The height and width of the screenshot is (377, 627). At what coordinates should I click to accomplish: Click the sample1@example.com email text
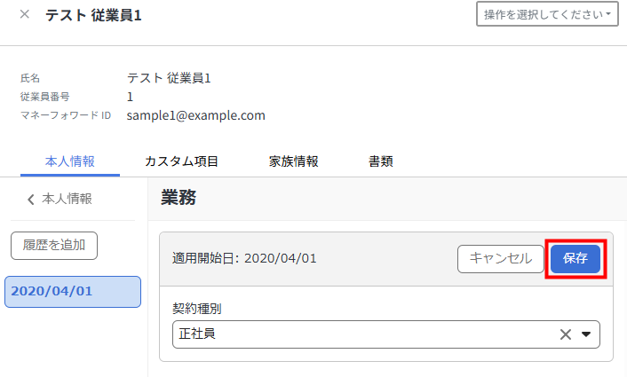[196, 115]
